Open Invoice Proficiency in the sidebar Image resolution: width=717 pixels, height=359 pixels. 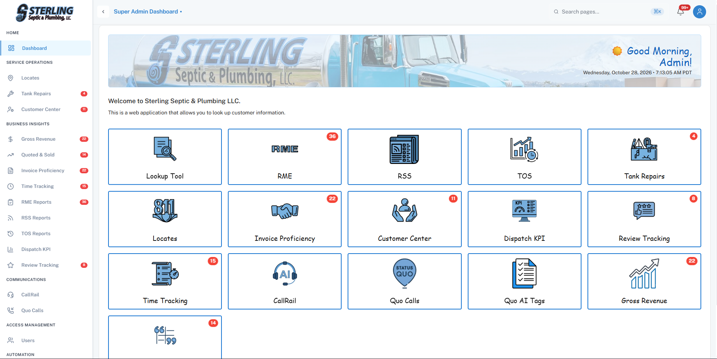(x=45, y=171)
